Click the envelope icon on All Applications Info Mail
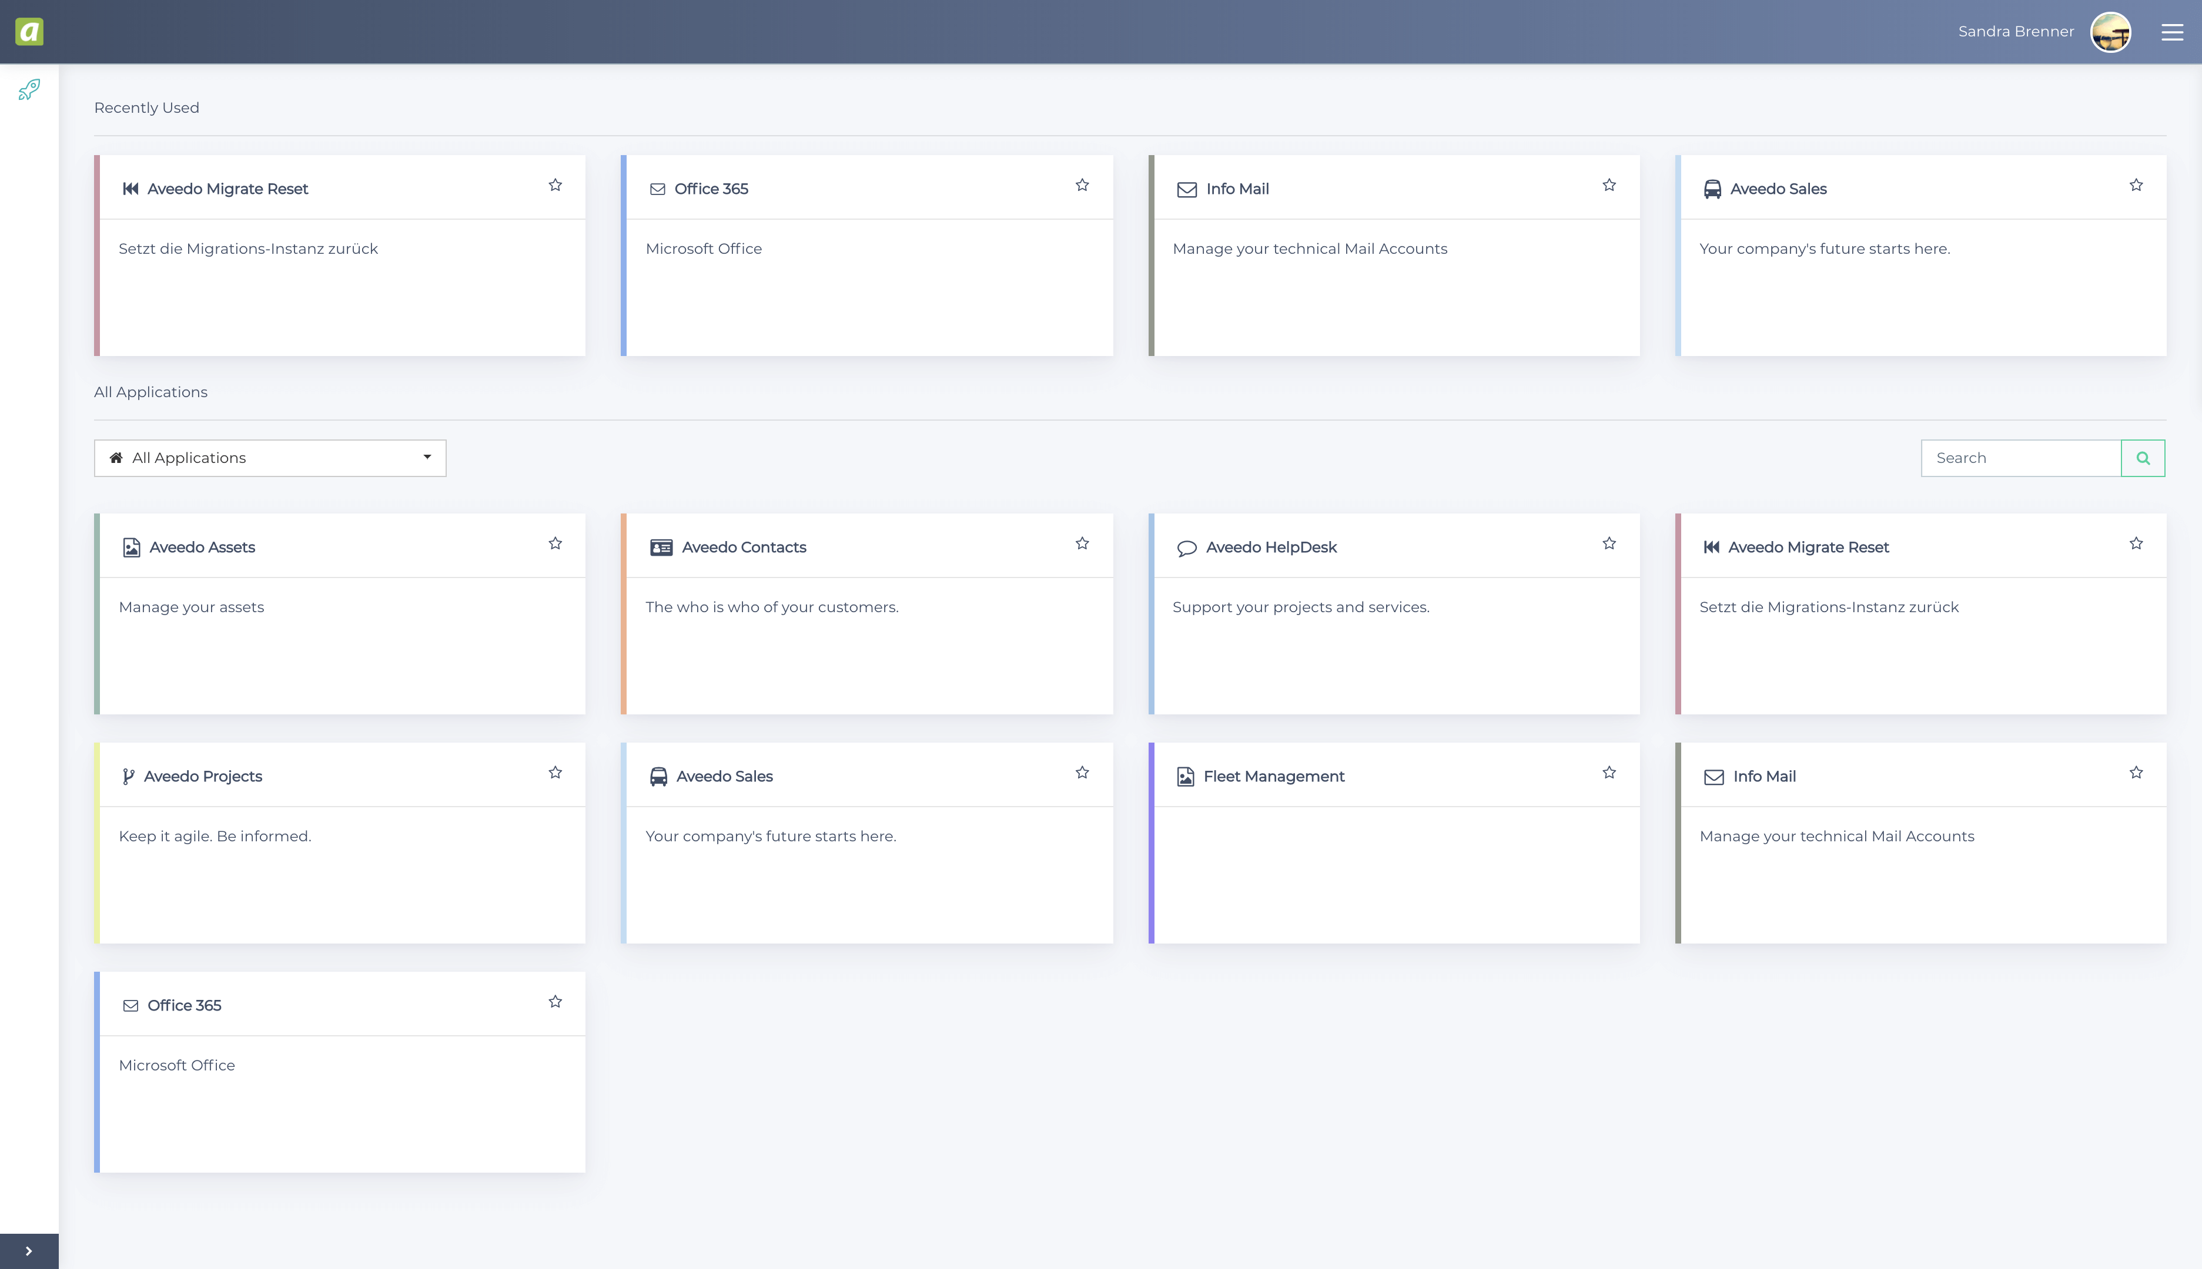 point(1714,777)
